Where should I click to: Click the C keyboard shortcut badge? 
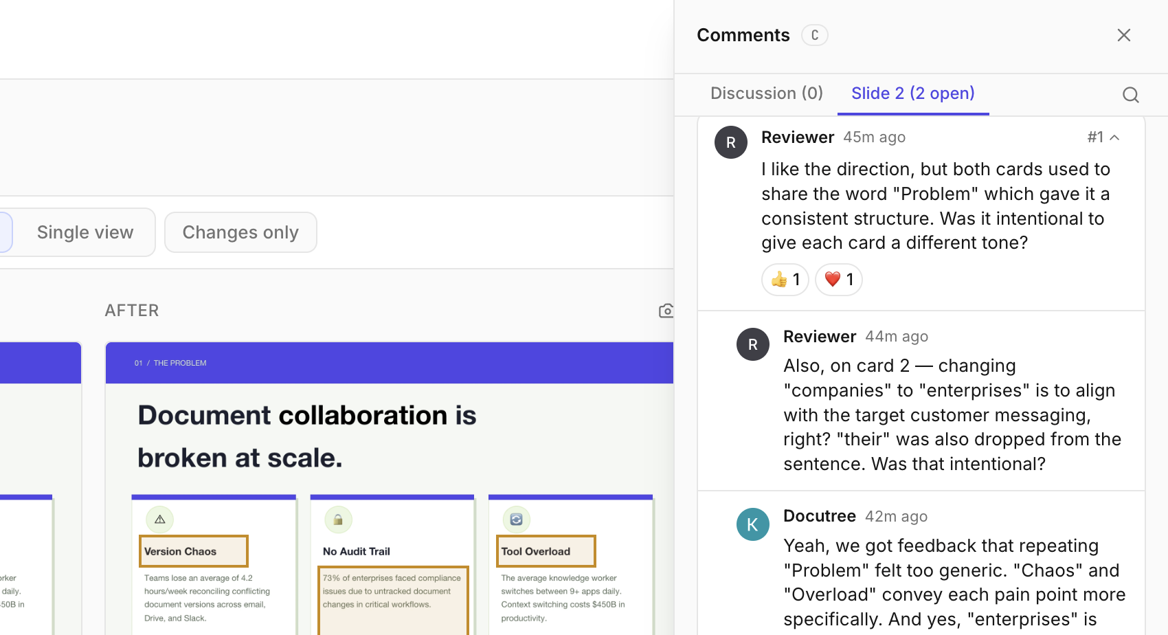tap(814, 35)
